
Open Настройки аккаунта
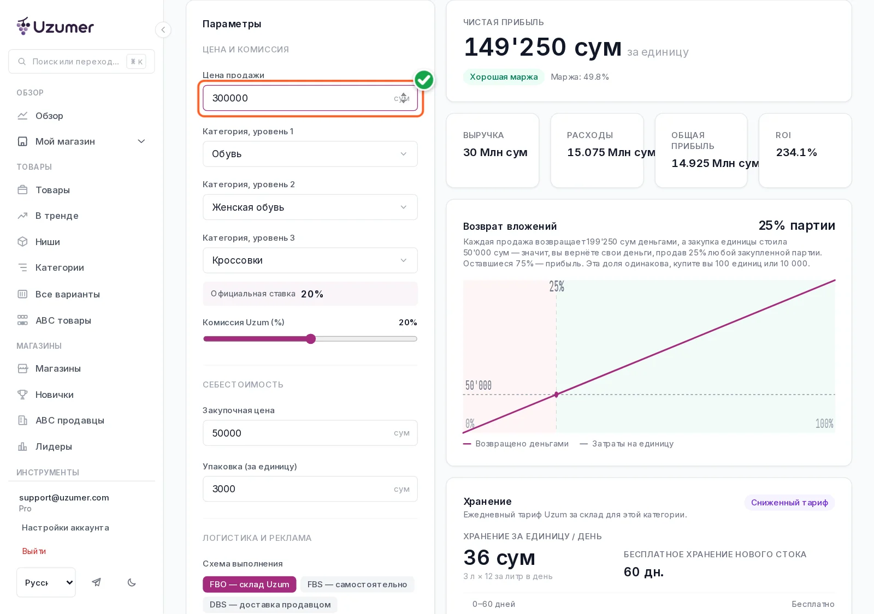[x=66, y=528]
